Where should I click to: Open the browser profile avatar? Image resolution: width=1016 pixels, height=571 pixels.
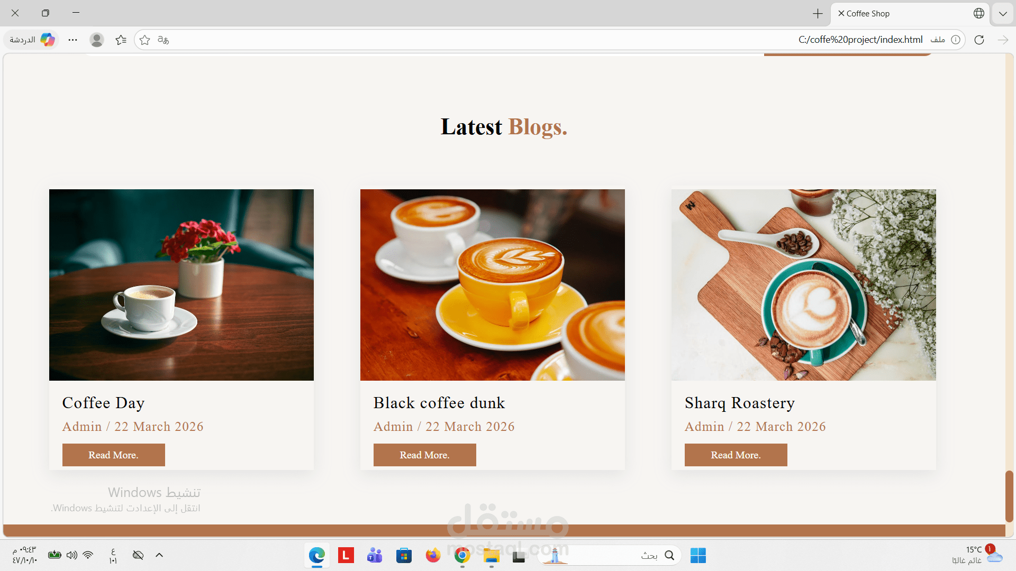click(96, 40)
